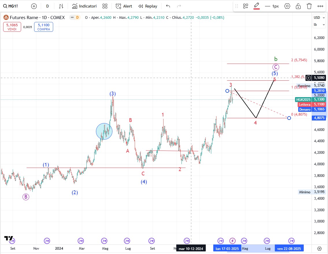Viewport: 328px width, 254px height.
Task: Click the Denaro 5,1065 bid label
Action: click(312, 109)
